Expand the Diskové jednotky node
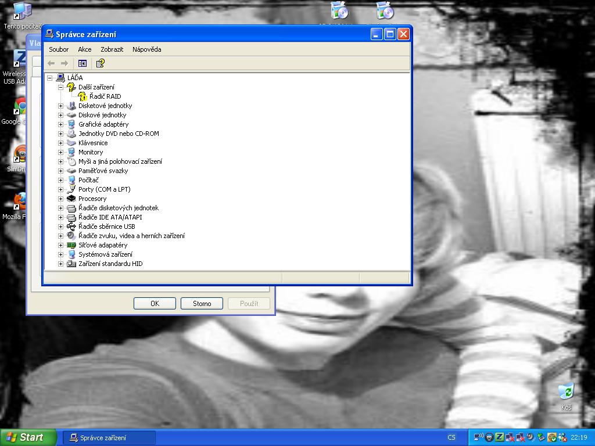 pos(60,115)
